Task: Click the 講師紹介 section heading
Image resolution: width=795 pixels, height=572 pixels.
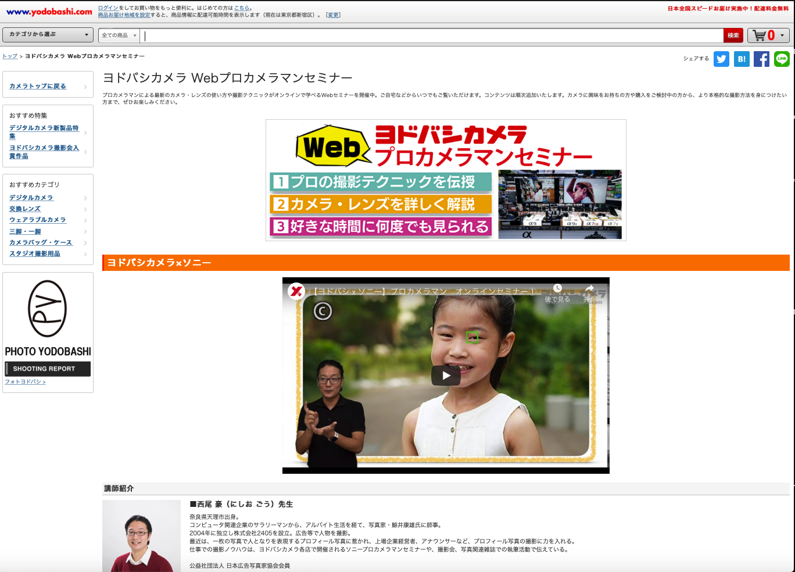Action: coord(119,488)
